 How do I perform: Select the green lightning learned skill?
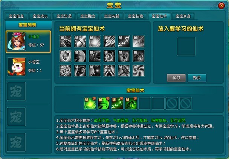(x=117, y=103)
